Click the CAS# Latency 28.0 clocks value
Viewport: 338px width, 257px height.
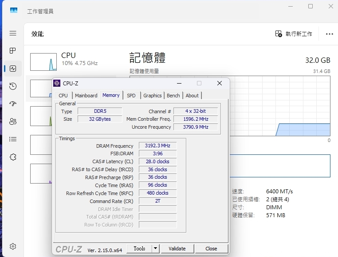[158, 161]
